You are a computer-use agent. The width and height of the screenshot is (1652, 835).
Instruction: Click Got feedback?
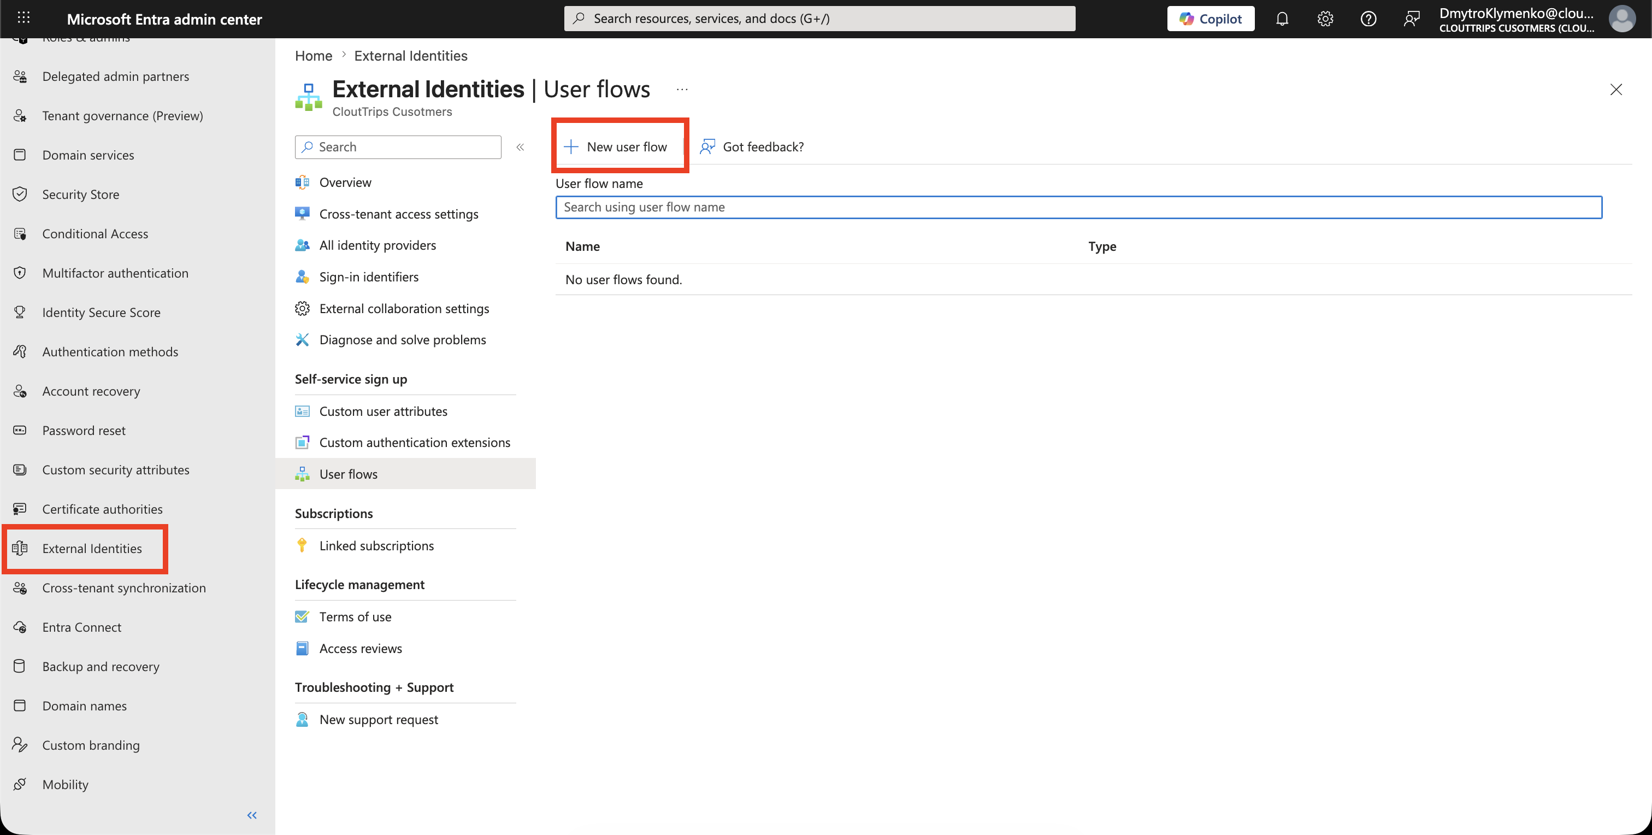[752, 147]
